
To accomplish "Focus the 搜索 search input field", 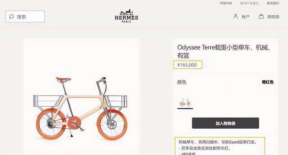I will click(25, 17).
